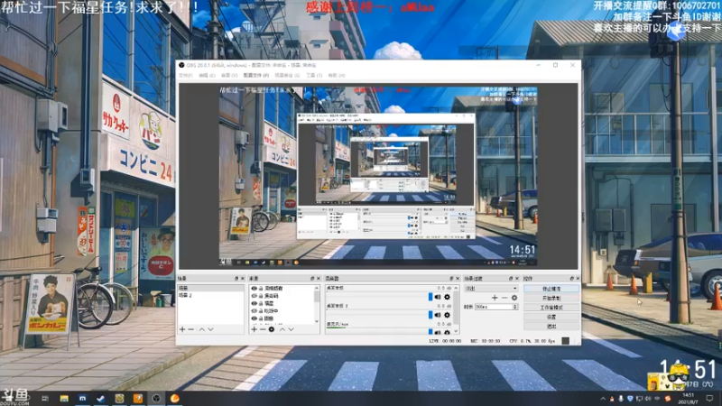Open Task View on the taskbar
Viewport: 722px width, 406px height.
pos(45,398)
